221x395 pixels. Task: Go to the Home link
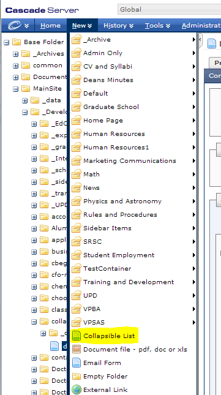50,26
